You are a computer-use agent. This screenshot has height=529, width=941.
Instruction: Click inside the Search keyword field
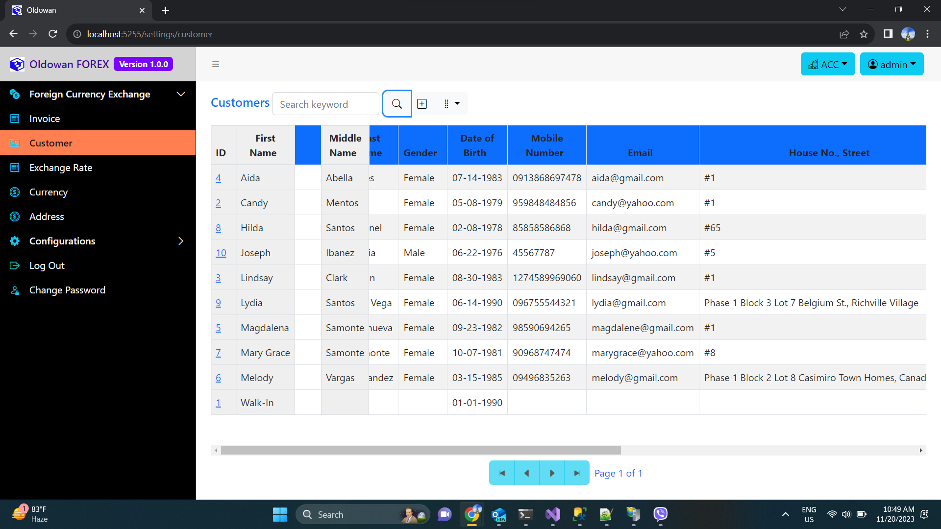[325, 103]
